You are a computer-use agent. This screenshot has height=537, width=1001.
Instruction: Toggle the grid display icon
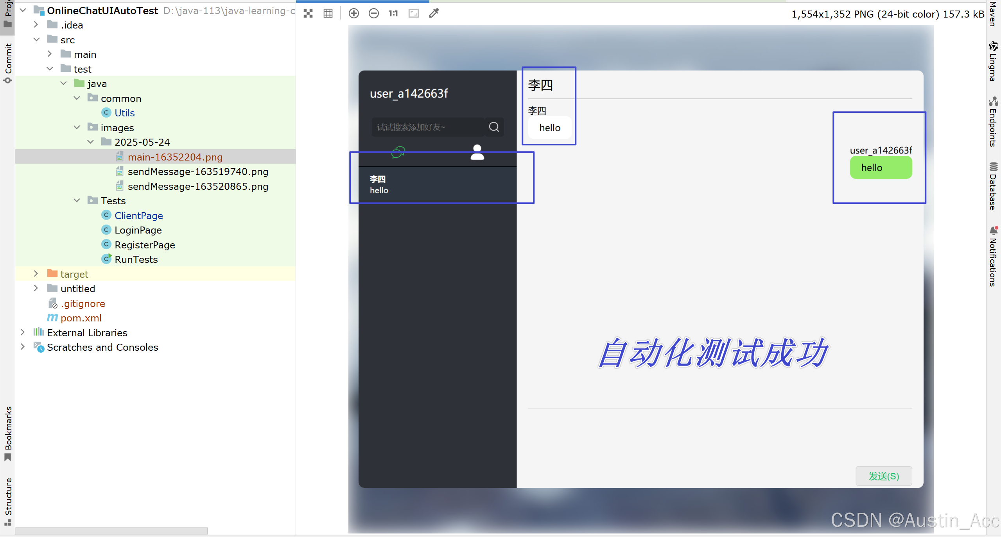[x=328, y=14]
